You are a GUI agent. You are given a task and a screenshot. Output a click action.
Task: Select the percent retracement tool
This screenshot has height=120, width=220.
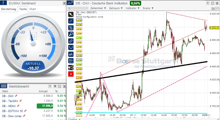click(71, 28)
